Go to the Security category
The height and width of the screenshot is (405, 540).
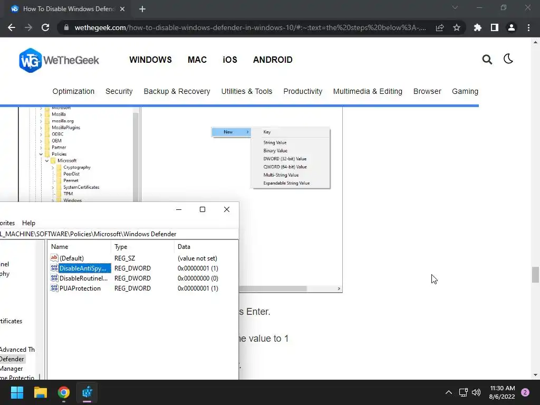click(x=119, y=91)
